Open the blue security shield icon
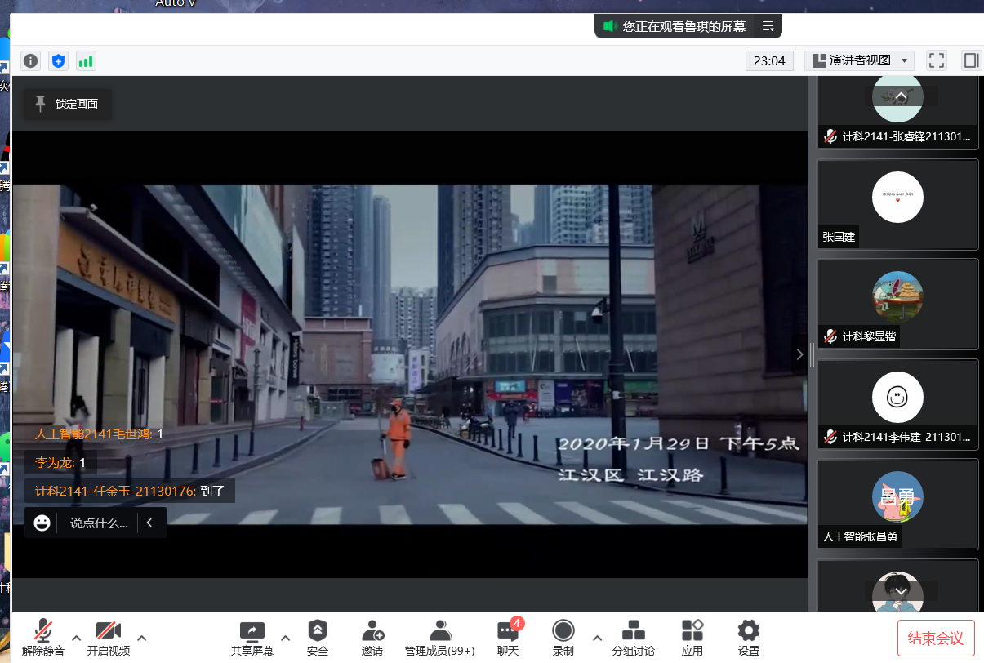Viewport: 984px width, 663px height. point(58,60)
